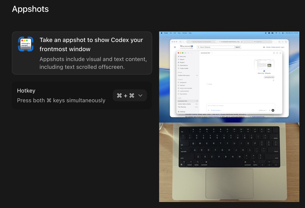The height and width of the screenshot is (208, 305).
Task: Open Settings in preview's Codex sidebar
Action: 181,112
